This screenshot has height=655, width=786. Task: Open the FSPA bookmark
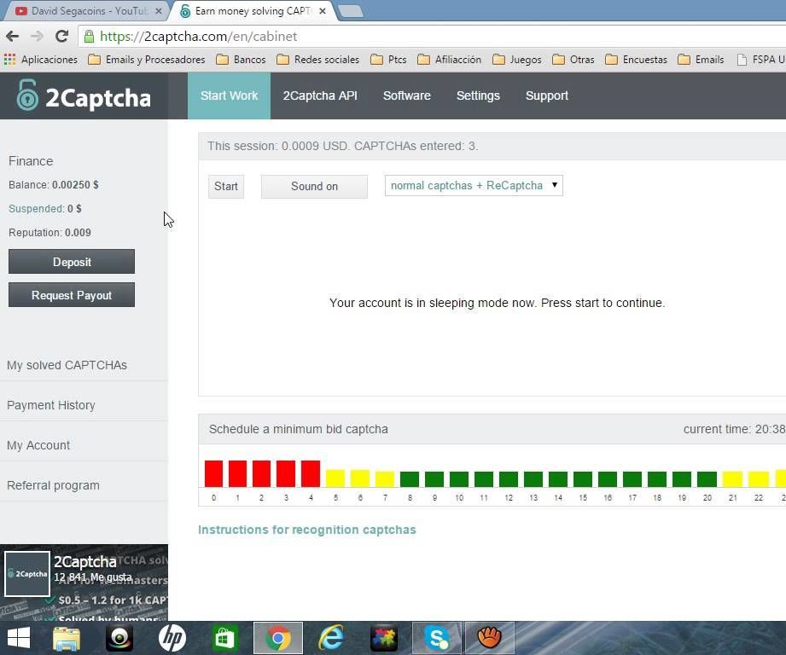pos(761,60)
